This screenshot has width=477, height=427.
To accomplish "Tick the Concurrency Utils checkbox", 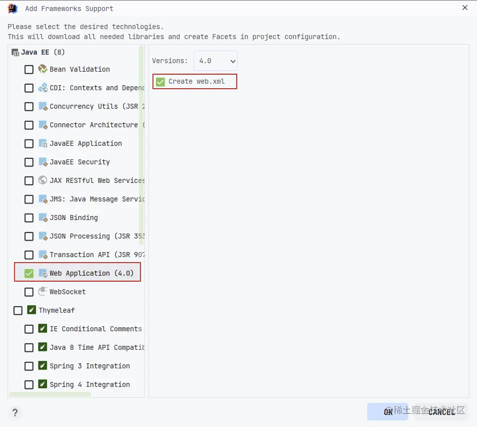I will [29, 107].
